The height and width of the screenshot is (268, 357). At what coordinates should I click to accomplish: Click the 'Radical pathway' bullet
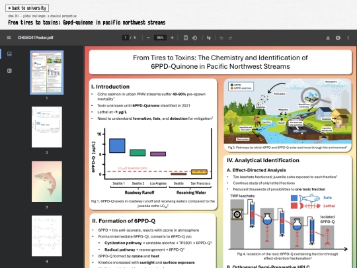pos(144,249)
